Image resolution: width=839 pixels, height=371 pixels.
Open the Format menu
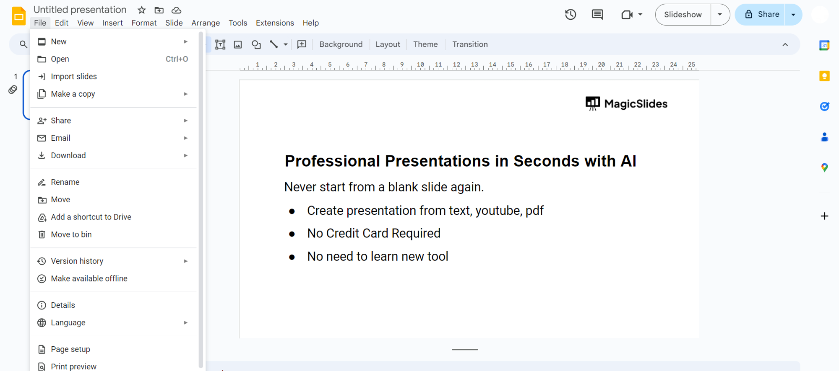point(144,23)
